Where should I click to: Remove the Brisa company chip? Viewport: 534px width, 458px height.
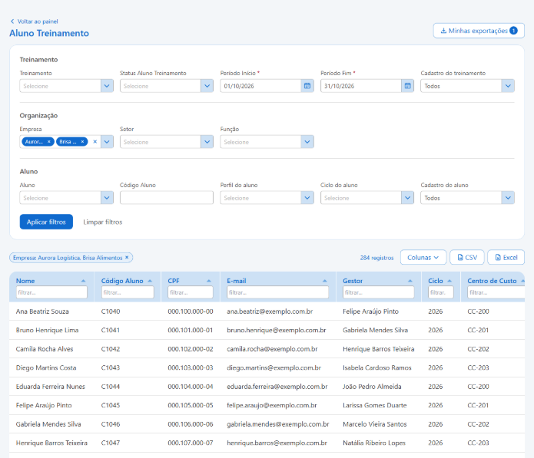click(82, 142)
